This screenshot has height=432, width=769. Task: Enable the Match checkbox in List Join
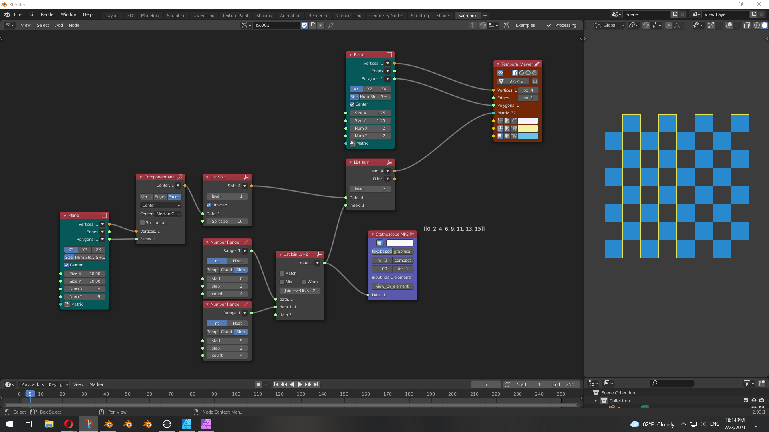[x=282, y=274]
